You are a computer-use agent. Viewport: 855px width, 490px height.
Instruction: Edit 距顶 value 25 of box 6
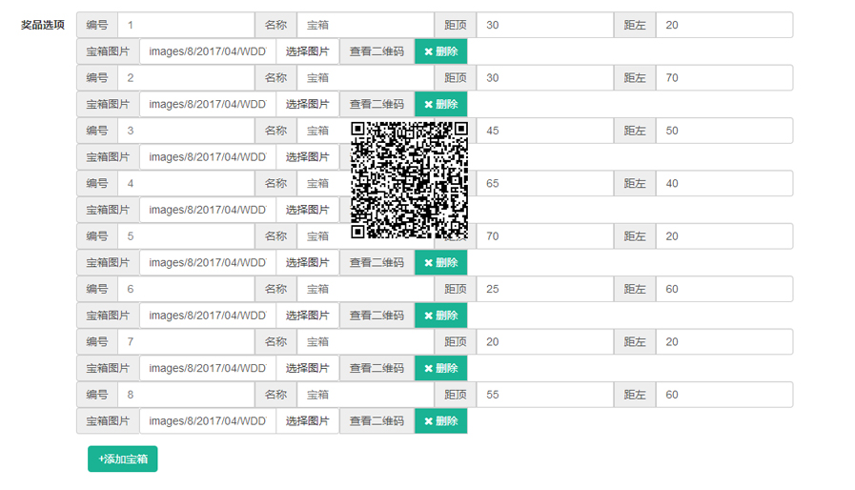[544, 289]
